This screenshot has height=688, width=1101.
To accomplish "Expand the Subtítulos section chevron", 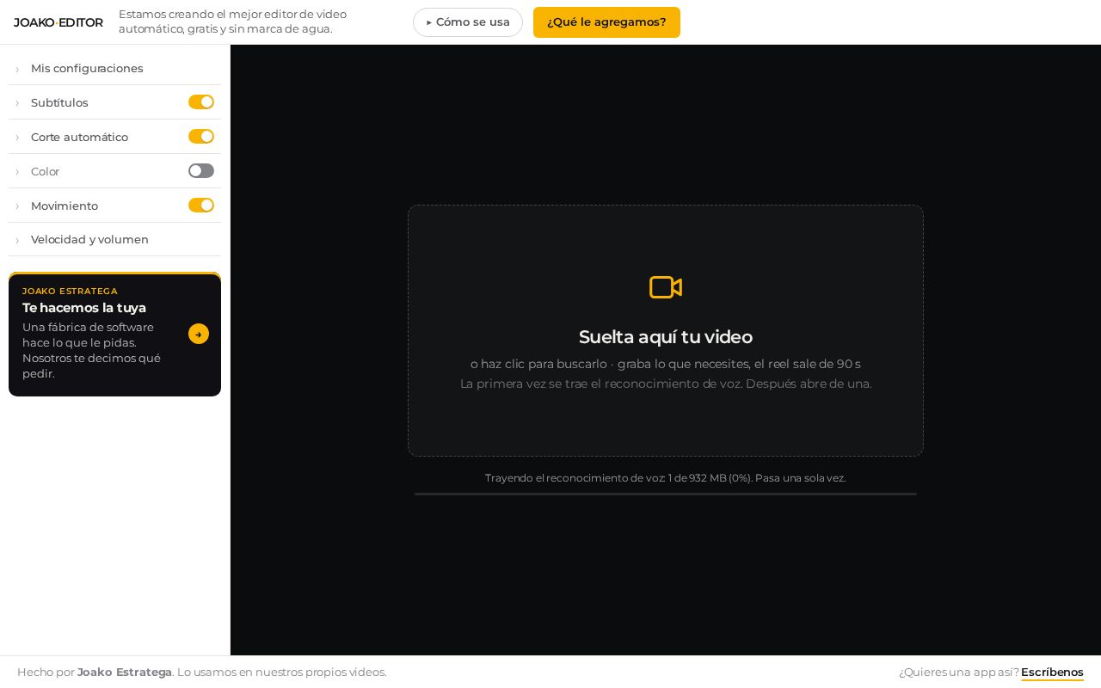I will [17, 103].
